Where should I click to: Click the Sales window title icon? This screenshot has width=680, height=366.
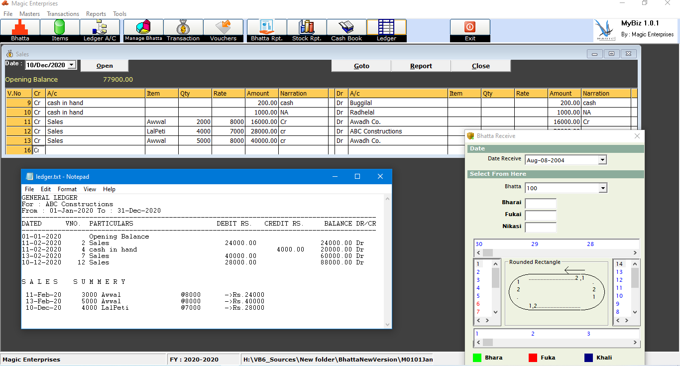(x=9, y=54)
